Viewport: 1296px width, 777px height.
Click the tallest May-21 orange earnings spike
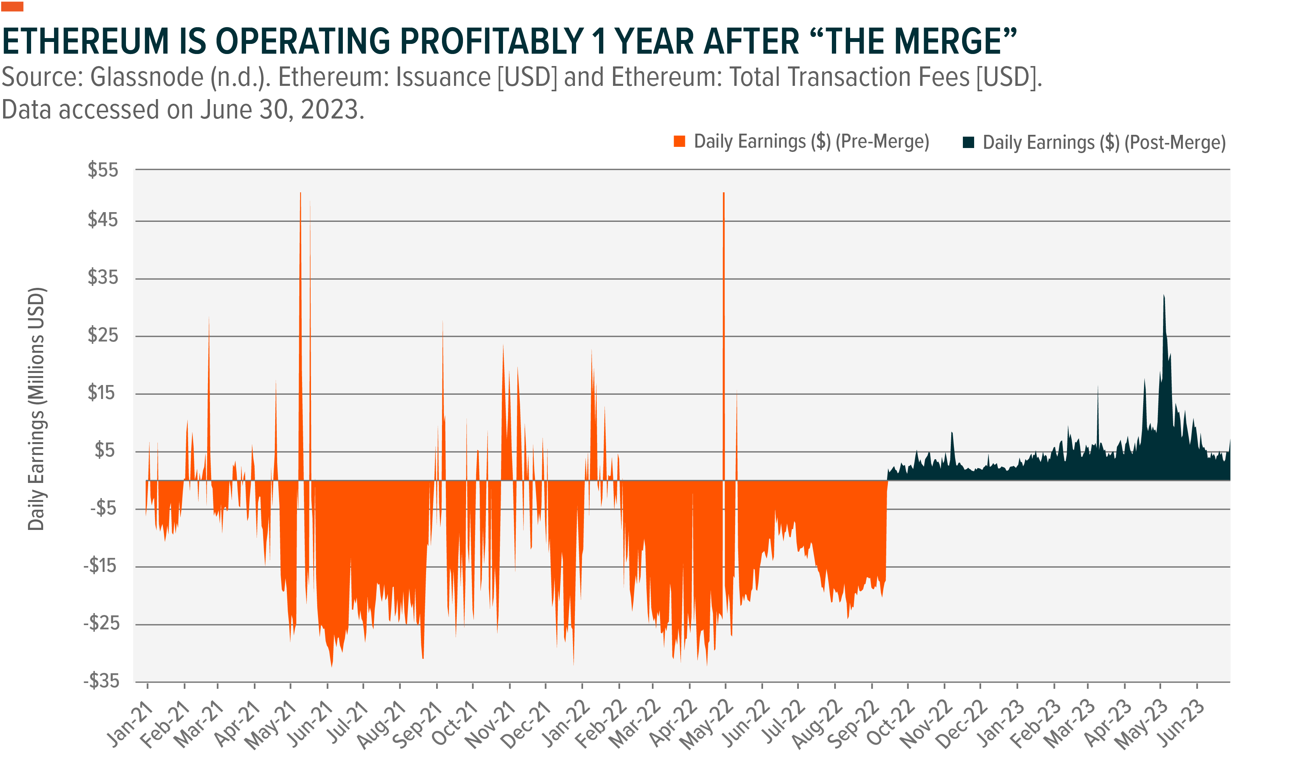[300, 335]
